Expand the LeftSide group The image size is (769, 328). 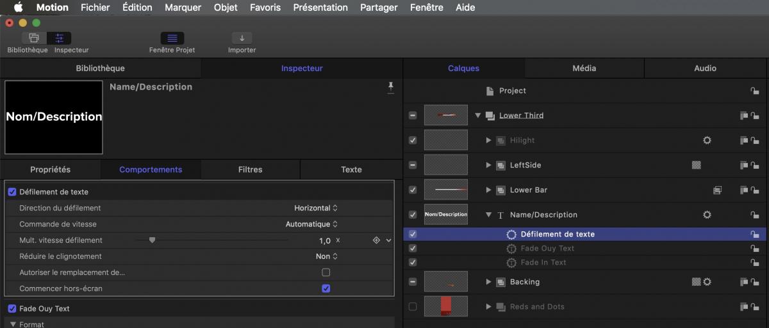click(489, 165)
